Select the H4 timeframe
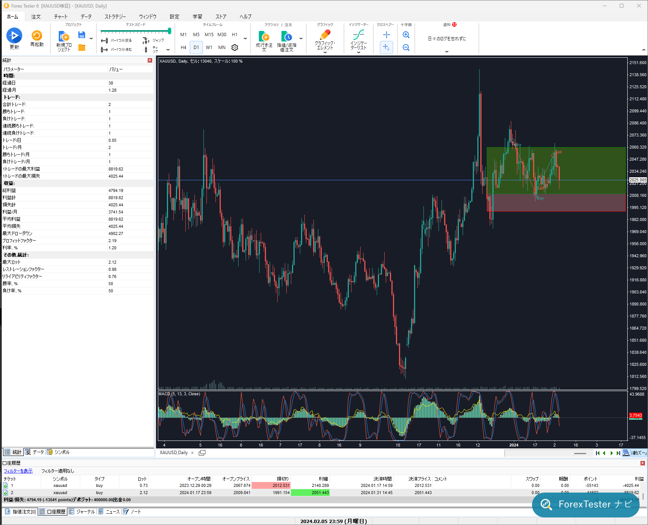The height and width of the screenshot is (525, 648). pyautogui.click(x=183, y=48)
